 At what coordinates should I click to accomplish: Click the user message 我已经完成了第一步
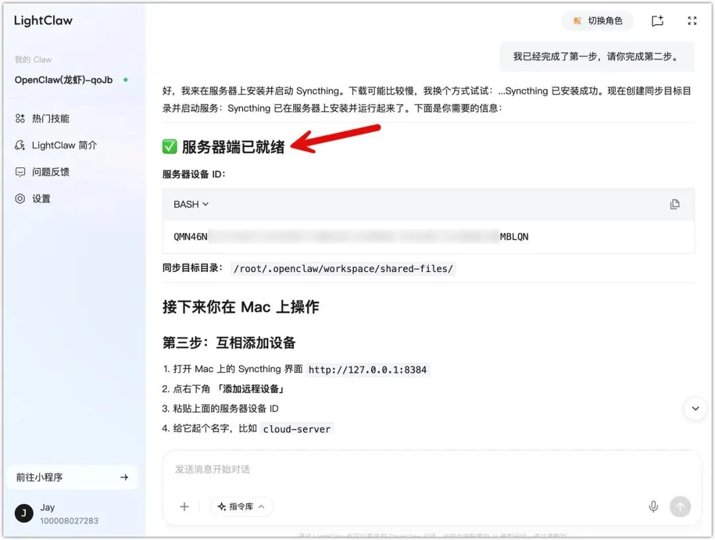597,56
